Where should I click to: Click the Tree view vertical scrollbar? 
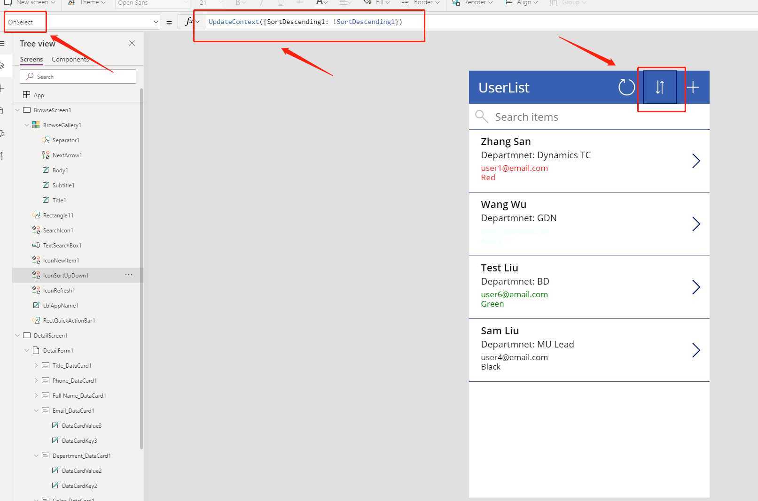[141, 268]
